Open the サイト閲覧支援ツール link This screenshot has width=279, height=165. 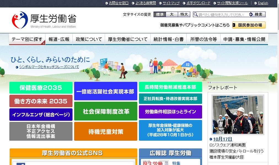(x=232, y=3)
